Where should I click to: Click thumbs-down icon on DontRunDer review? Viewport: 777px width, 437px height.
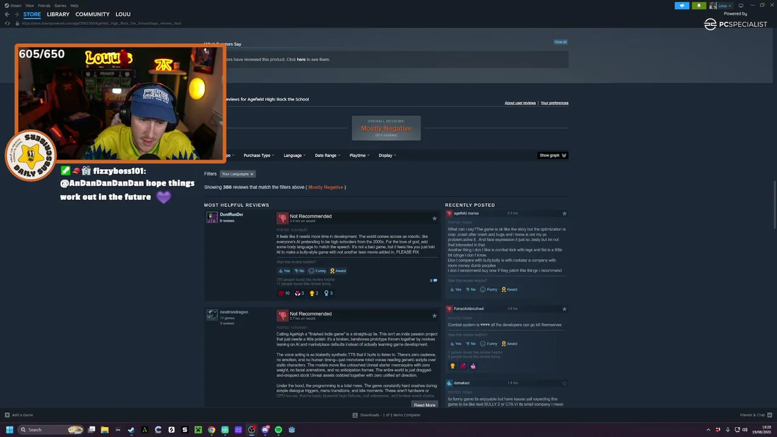[282, 218]
